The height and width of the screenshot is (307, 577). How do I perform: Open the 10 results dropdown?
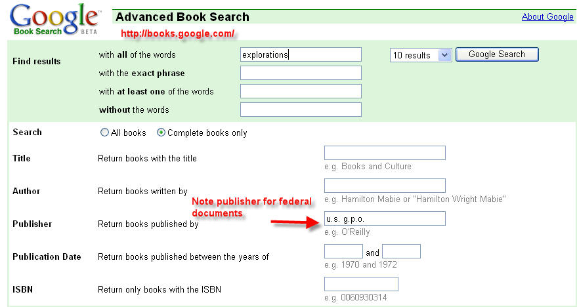click(420, 55)
